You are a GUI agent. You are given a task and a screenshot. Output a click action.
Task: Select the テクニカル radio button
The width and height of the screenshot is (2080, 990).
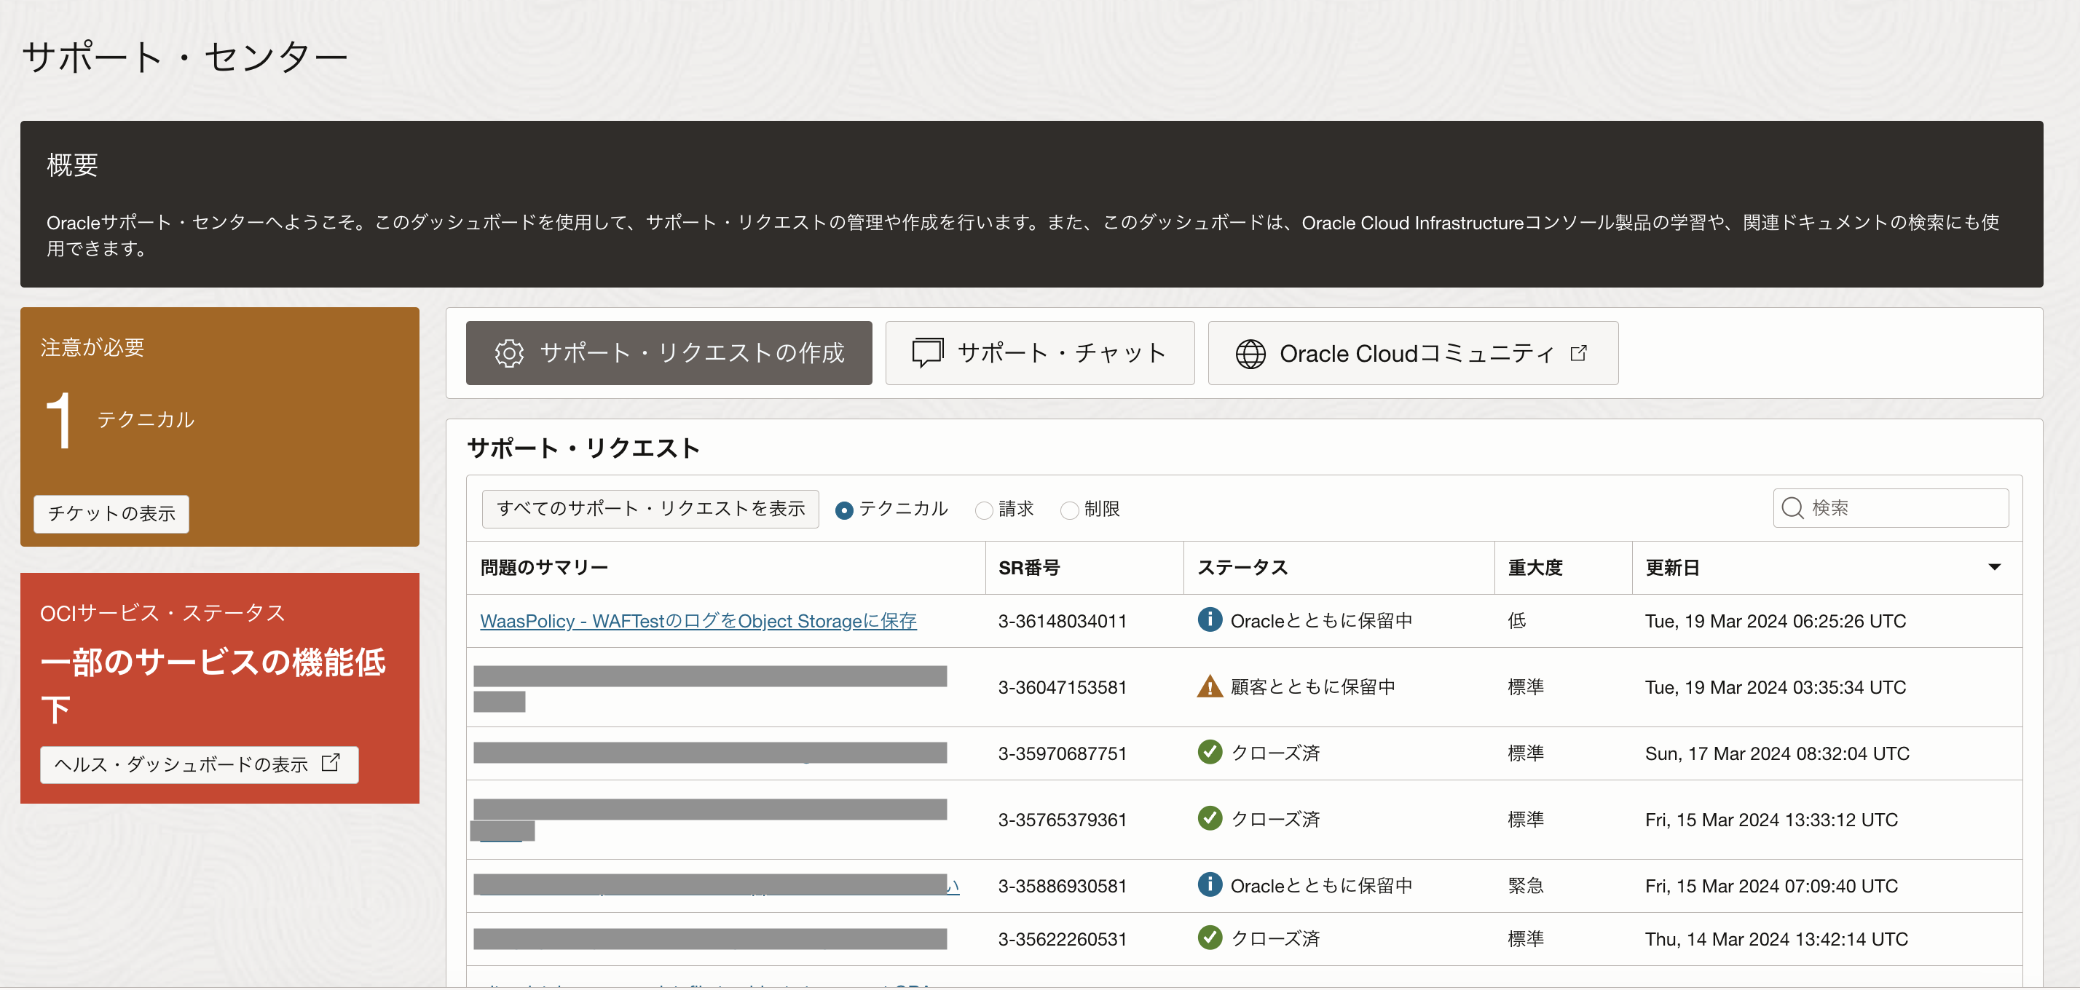pos(844,510)
